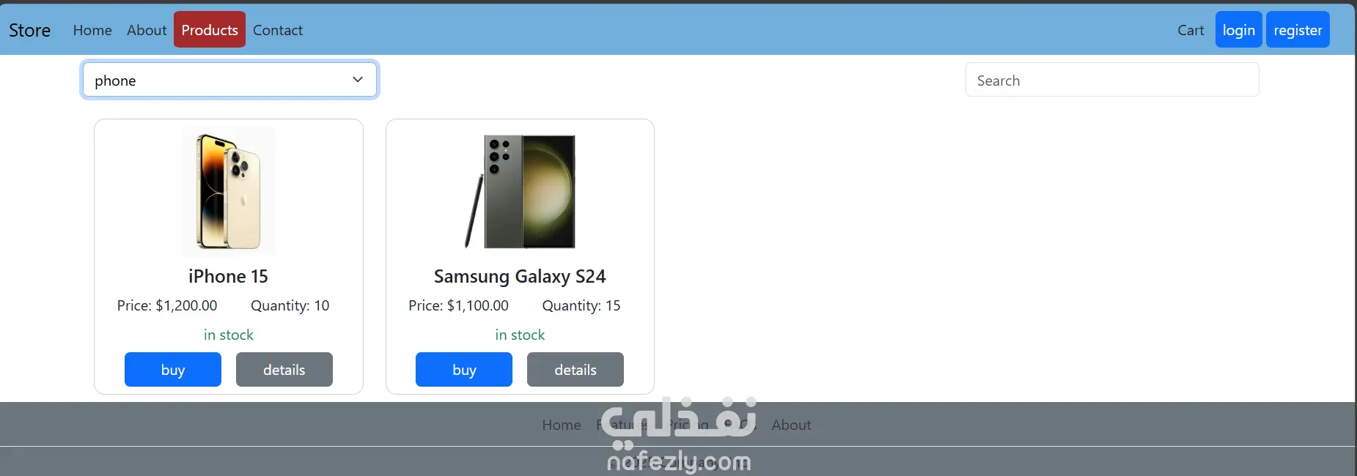Click the register button
Image resolution: width=1357 pixels, height=476 pixels.
click(1298, 29)
